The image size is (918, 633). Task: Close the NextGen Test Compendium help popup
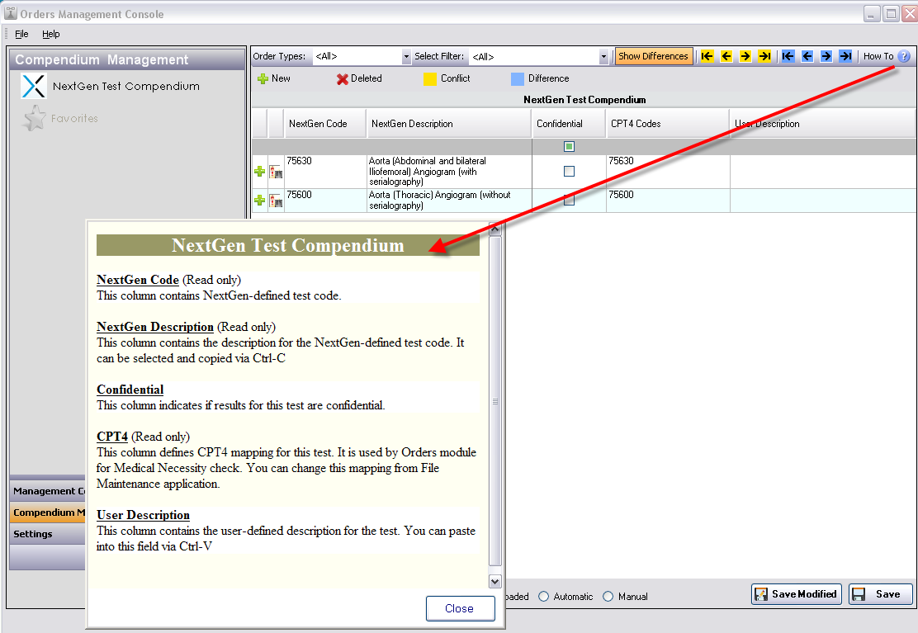pos(460,608)
